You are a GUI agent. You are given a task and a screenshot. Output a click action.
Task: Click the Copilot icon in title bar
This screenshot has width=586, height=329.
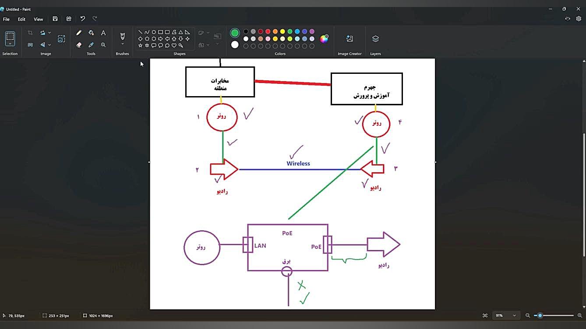point(568,19)
